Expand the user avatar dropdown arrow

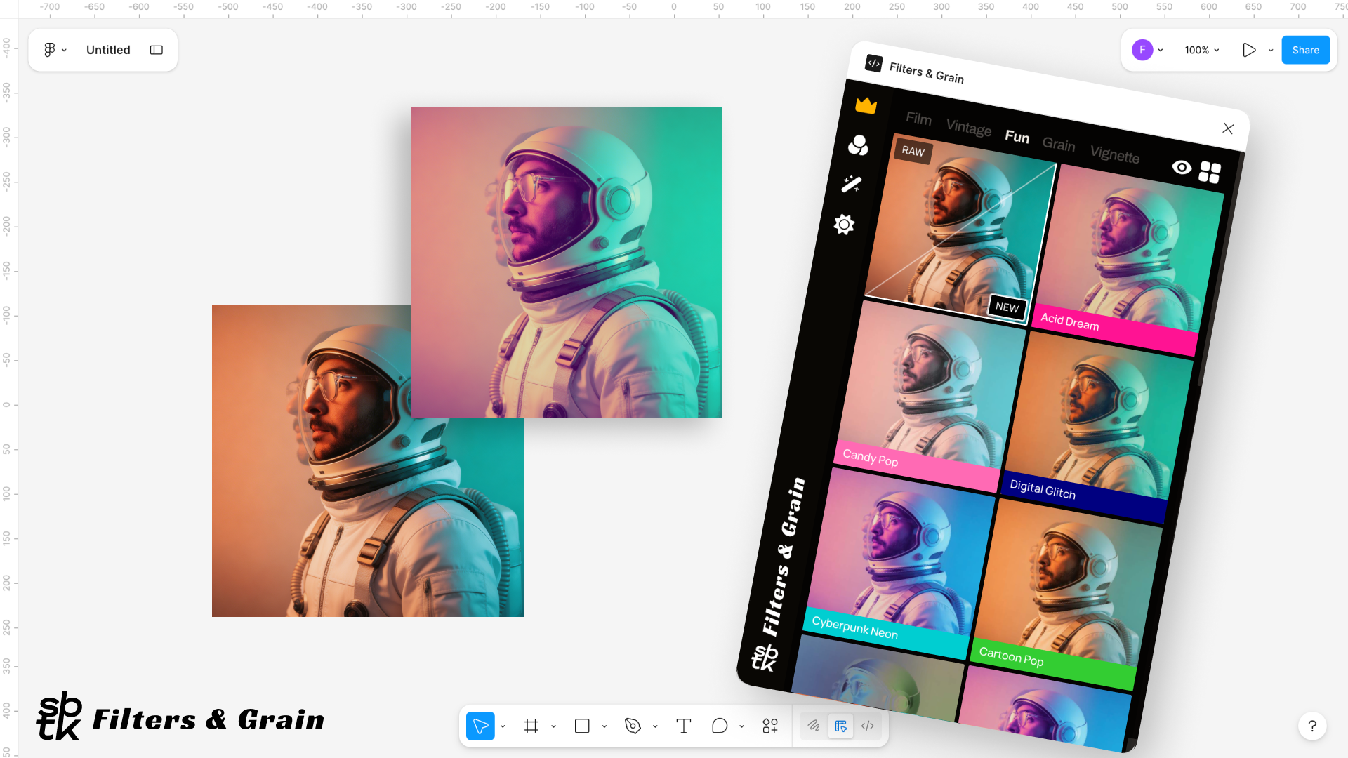[1161, 50]
